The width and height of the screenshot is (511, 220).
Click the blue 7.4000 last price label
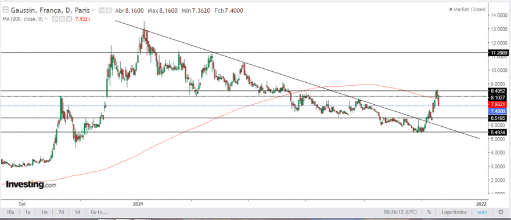click(x=497, y=111)
